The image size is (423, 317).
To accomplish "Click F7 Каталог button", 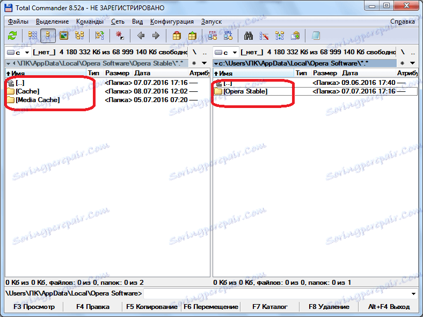I will (270, 307).
